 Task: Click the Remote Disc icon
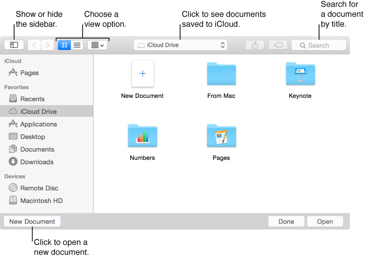point(13,187)
